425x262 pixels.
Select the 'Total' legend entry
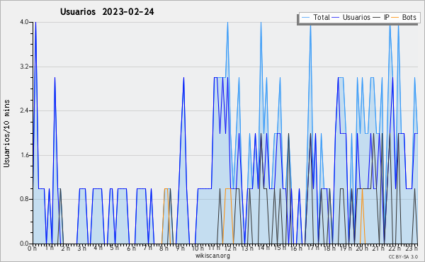(316, 17)
